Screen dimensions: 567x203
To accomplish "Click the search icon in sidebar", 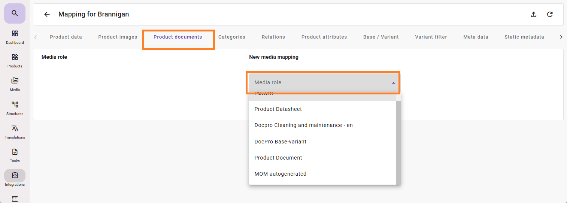I will (15, 13).
